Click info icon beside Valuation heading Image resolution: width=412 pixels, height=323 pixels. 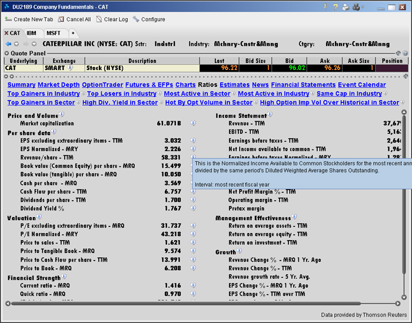(39, 217)
